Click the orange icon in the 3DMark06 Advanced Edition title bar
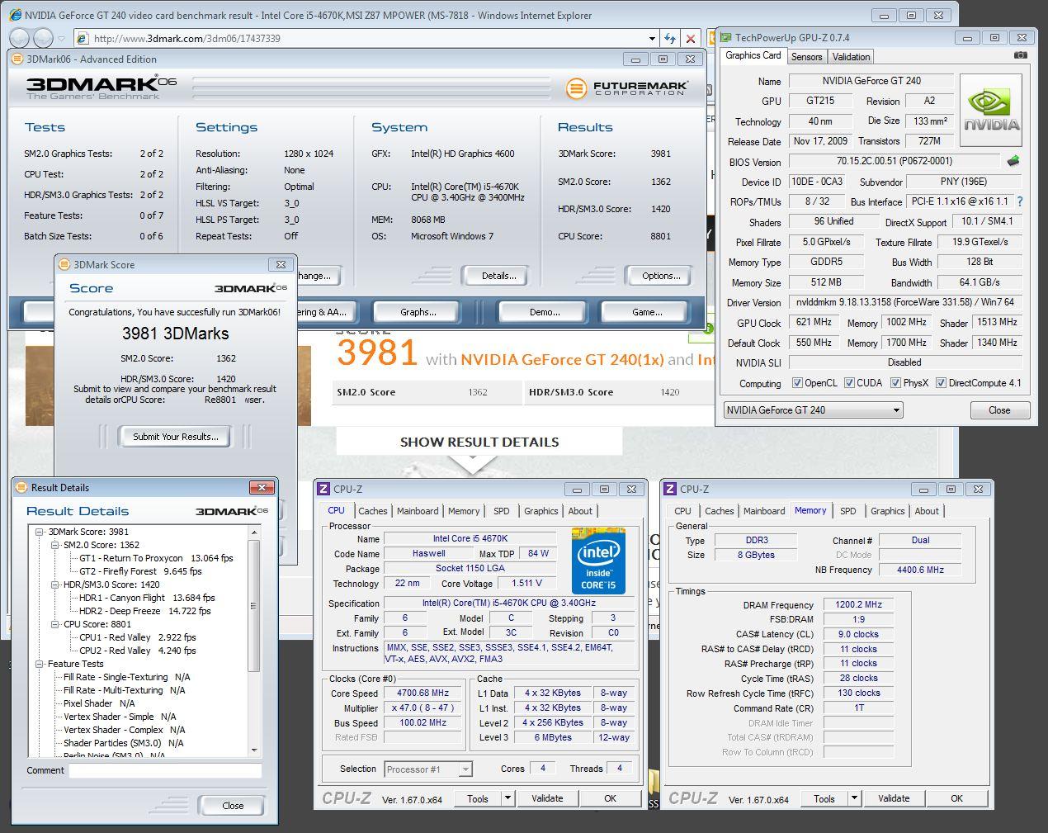 17,59
